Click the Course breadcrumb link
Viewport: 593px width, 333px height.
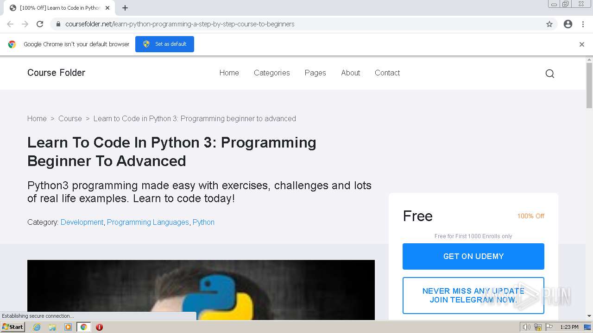point(70,118)
